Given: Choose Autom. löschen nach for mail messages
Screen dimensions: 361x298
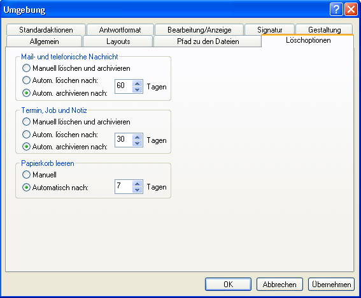Looking at the screenshot, I should coord(60,80).
